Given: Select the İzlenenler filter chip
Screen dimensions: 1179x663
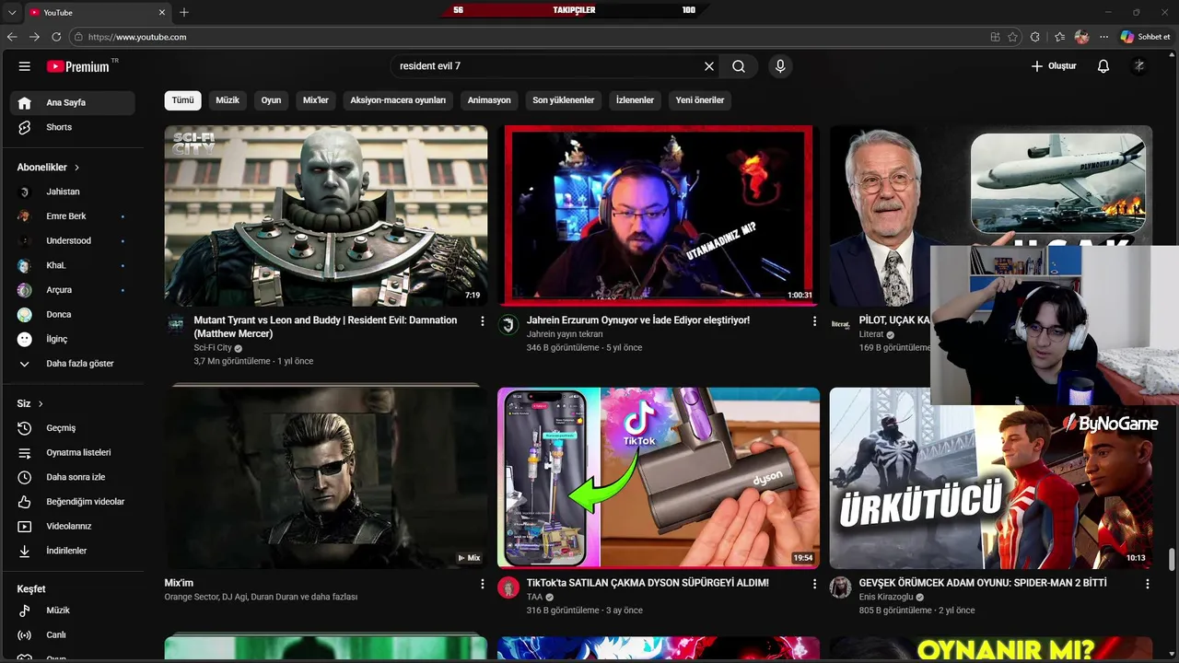Looking at the screenshot, I should (x=635, y=100).
